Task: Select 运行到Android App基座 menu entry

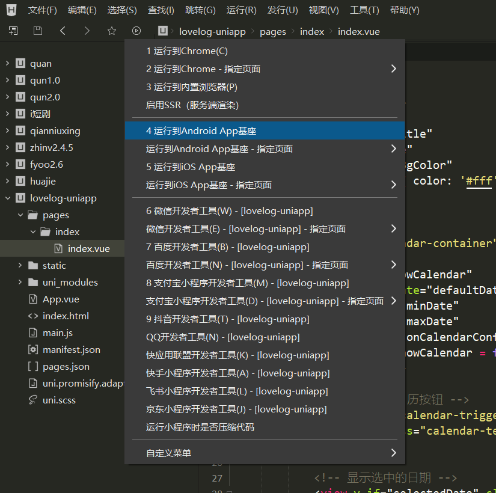Action: (201, 130)
